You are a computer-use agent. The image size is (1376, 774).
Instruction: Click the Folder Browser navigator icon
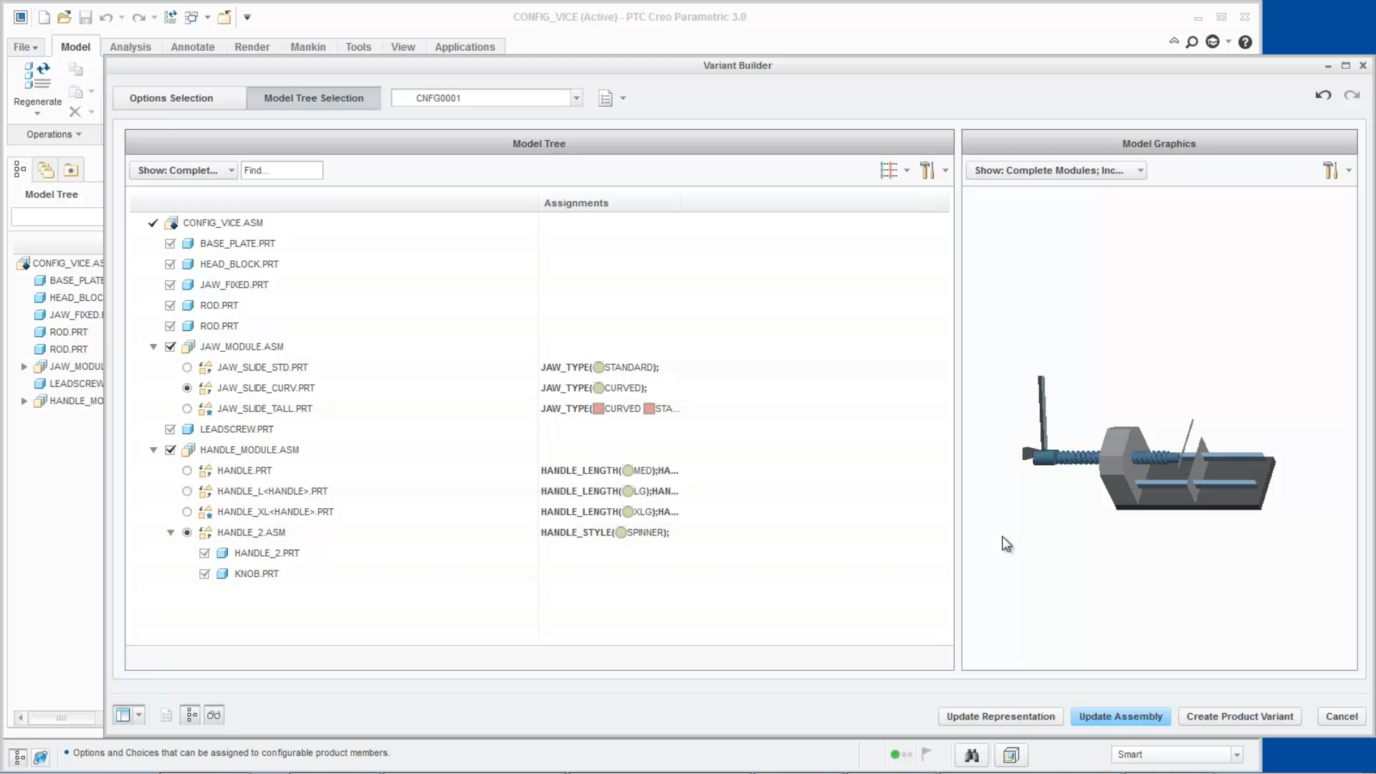tap(46, 170)
